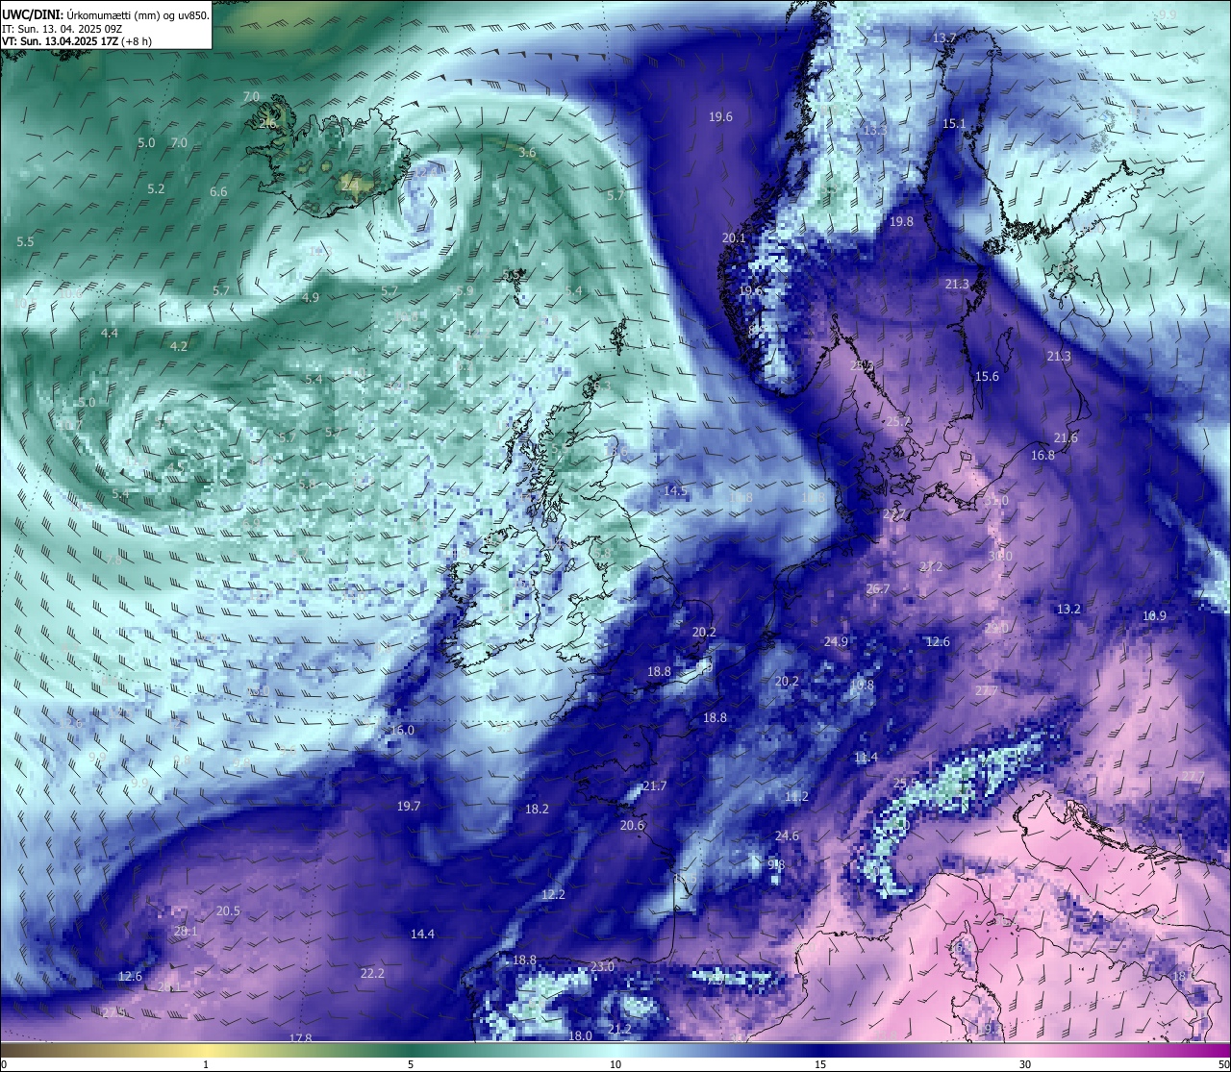Click the 22.2 value map label
Screen dimensions: 1231x1072
372,974
